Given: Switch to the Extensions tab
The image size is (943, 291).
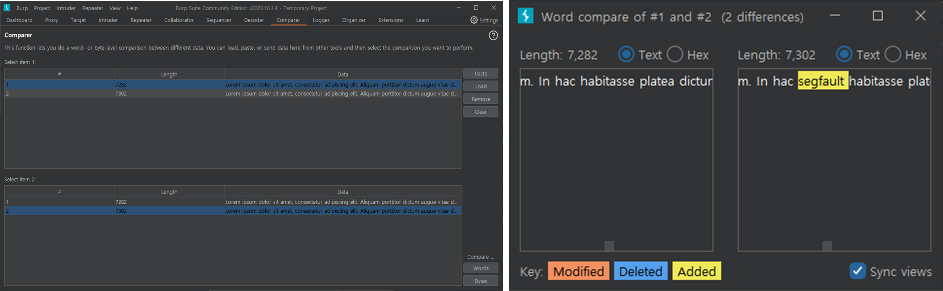Looking at the screenshot, I should click(391, 20).
